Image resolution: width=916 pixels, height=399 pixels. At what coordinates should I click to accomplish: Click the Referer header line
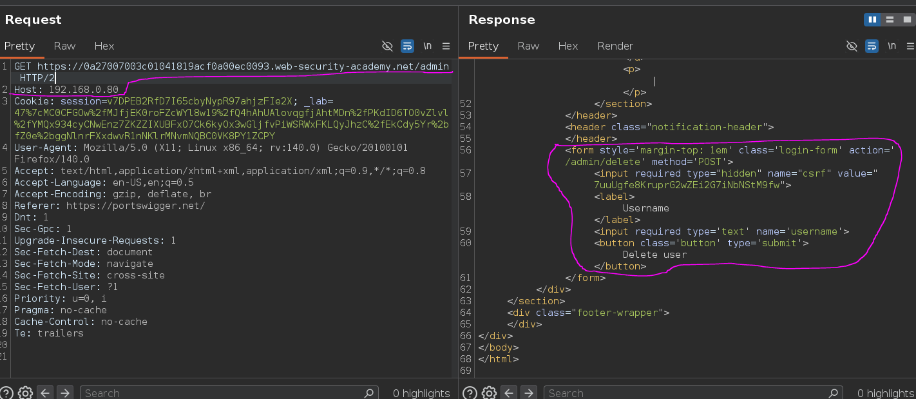(110, 206)
